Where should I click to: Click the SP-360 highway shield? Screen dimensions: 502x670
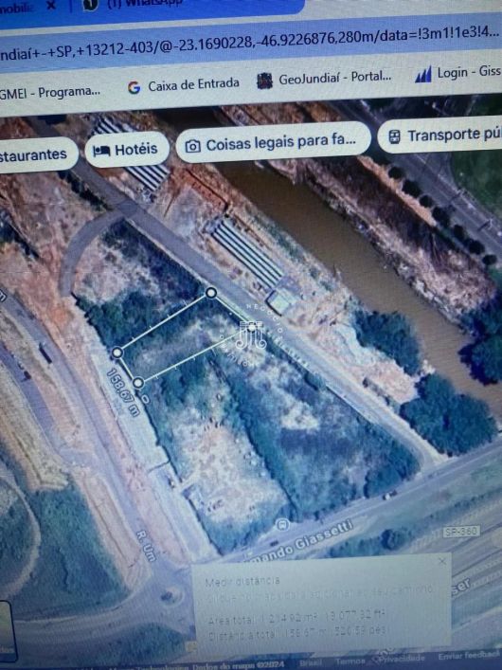[x=461, y=533]
